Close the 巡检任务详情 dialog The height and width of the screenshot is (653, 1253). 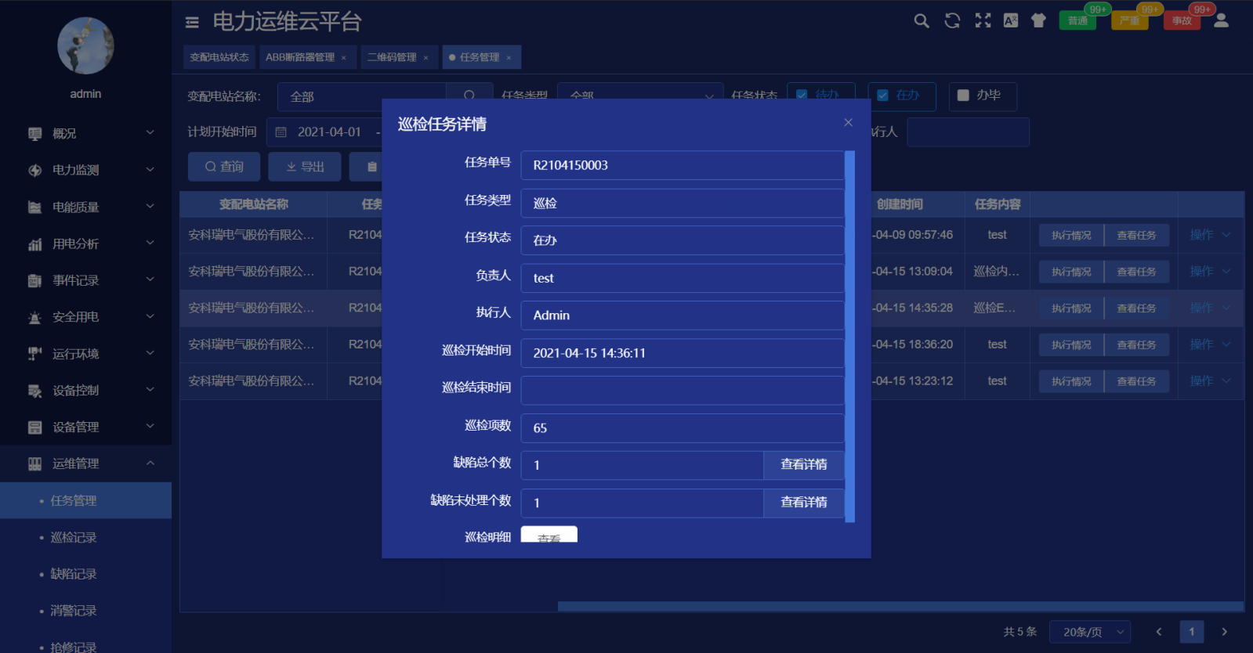848,122
